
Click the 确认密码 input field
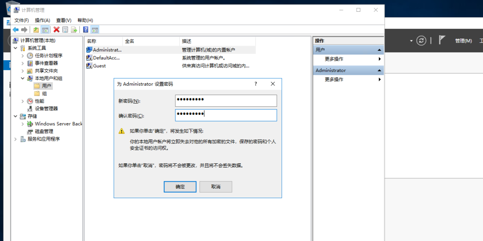point(226,115)
